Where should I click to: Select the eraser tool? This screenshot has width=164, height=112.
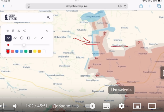(15, 38)
